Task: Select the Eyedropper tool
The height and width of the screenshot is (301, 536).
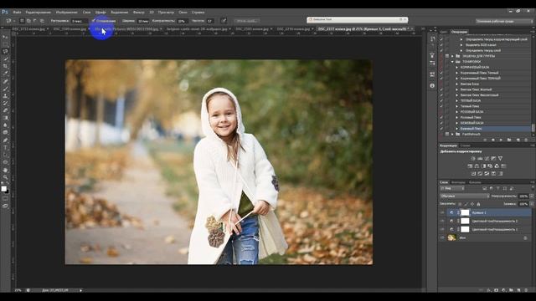Action: 5,74
